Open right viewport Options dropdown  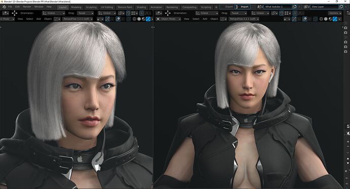pos(335,13)
